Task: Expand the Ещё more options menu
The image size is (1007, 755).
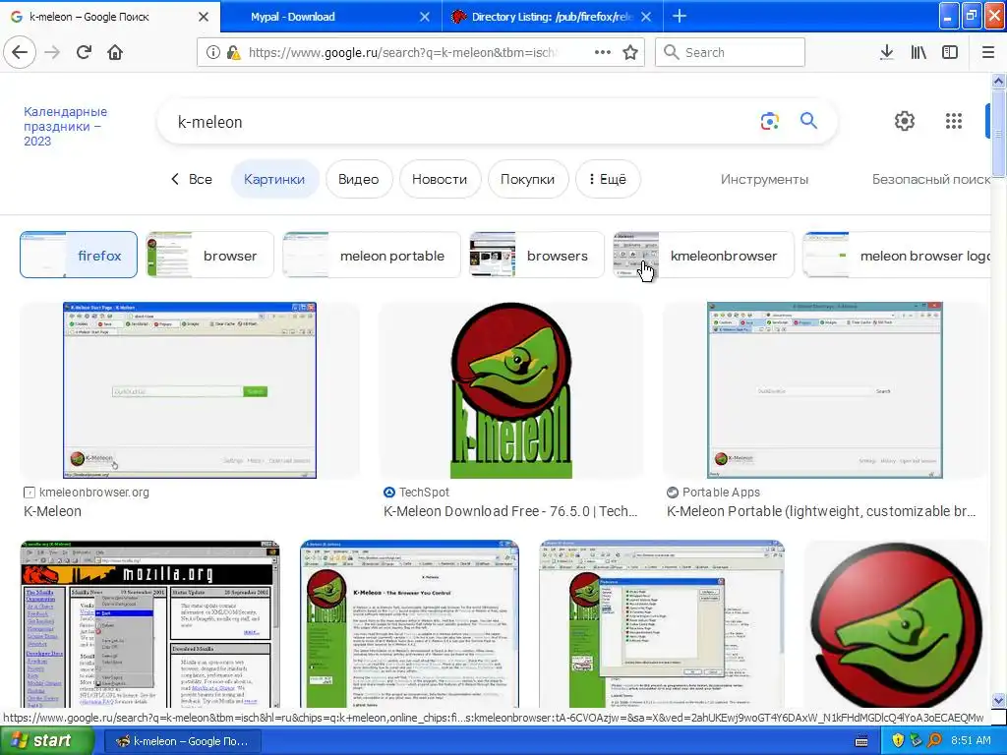Action: click(x=608, y=179)
